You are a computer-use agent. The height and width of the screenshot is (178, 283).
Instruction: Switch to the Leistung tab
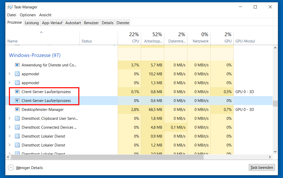32,23
